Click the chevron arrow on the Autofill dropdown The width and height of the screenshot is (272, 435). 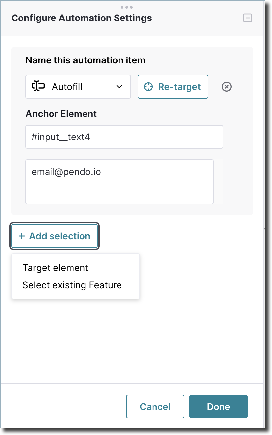click(119, 87)
